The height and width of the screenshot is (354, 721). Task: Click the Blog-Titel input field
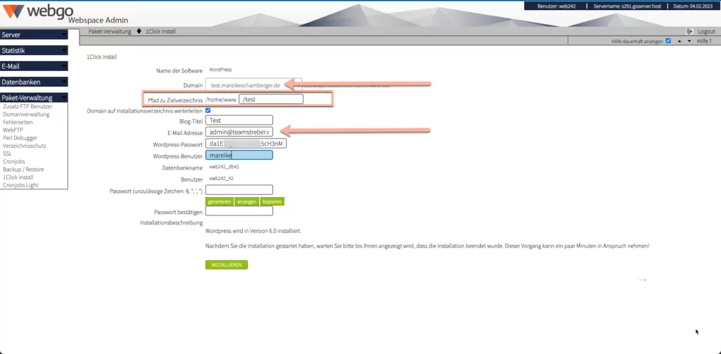pos(239,120)
